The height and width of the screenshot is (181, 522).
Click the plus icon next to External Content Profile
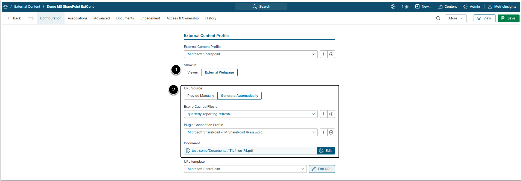click(323, 54)
